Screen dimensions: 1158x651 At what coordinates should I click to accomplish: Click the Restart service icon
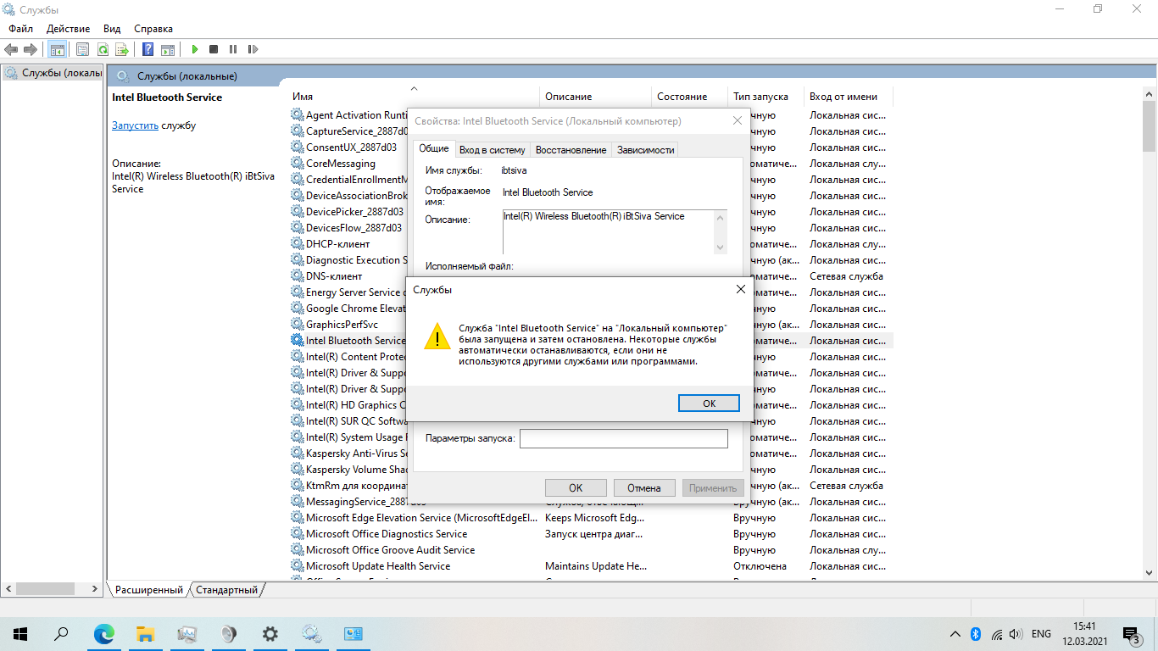click(x=253, y=50)
